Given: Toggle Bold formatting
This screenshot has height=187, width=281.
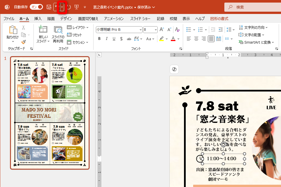Looking at the screenshot, I should [x=99, y=38].
